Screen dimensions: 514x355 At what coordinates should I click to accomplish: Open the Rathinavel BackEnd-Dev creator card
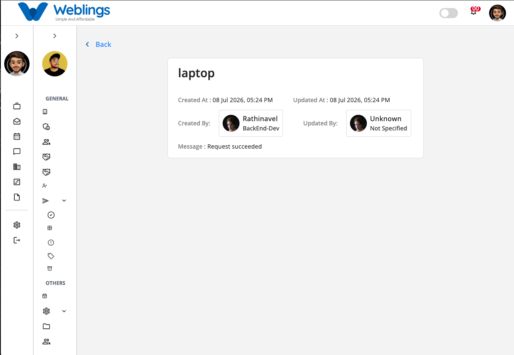[251, 123]
